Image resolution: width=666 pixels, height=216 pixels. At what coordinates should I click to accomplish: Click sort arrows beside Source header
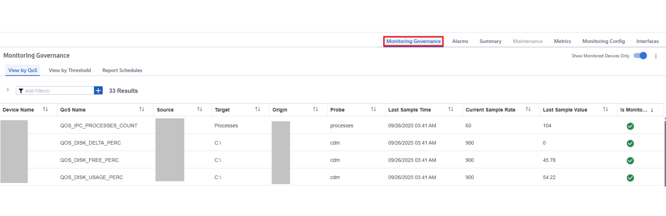tap(200, 109)
